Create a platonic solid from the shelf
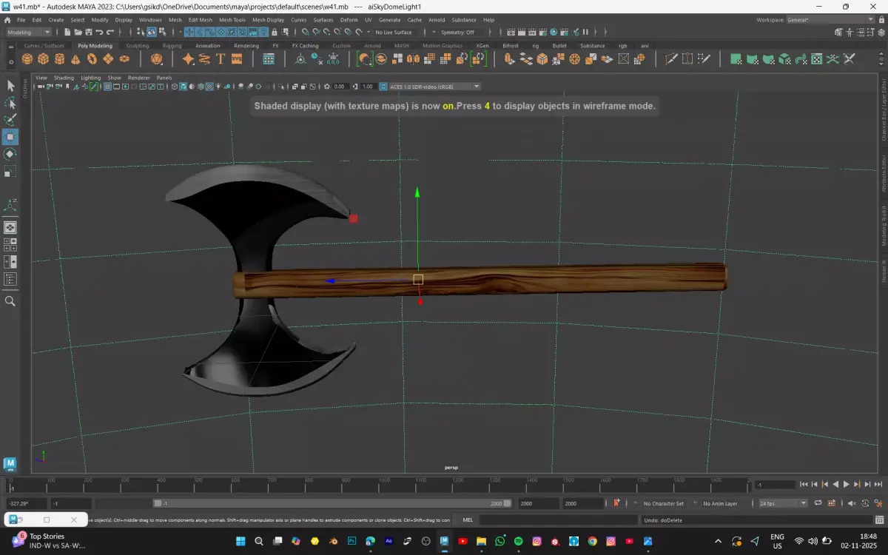Image resolution: width=888 pixels, height=555 pixels. coord(156,58)
